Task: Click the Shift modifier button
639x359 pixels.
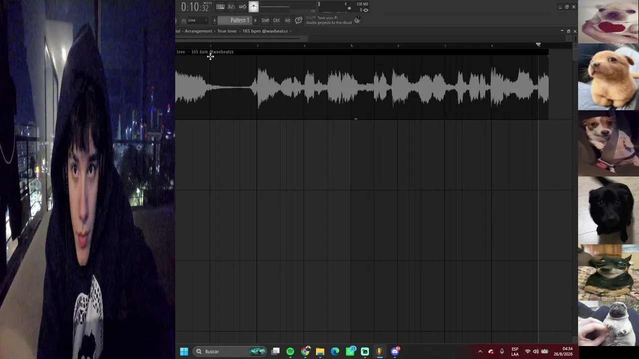Action: (265, 20)
